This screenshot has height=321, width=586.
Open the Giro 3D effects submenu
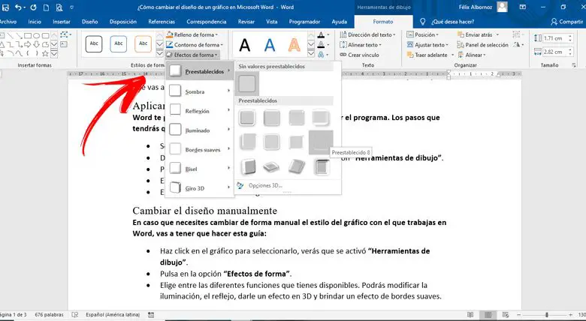coord(200,188)
